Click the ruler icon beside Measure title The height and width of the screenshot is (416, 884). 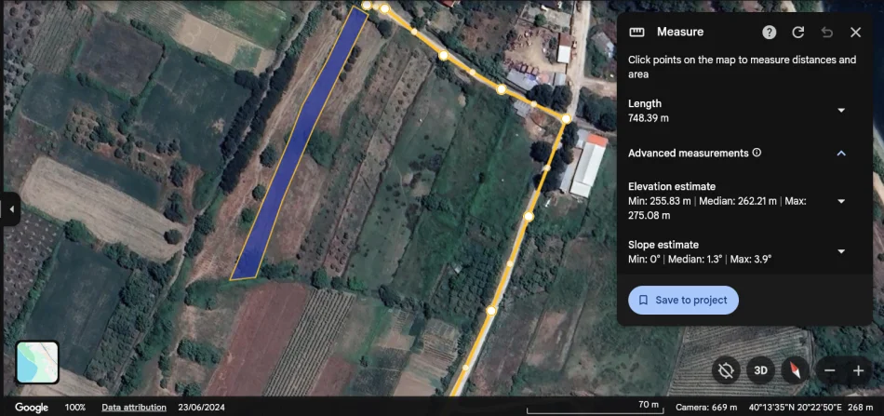pos(637,32)
